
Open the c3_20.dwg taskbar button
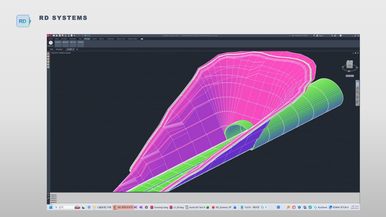click(176, 207)
